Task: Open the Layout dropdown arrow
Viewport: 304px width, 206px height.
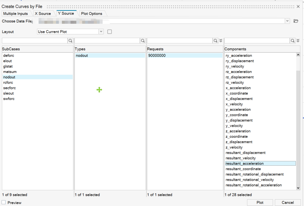Action: coord(101,32)
